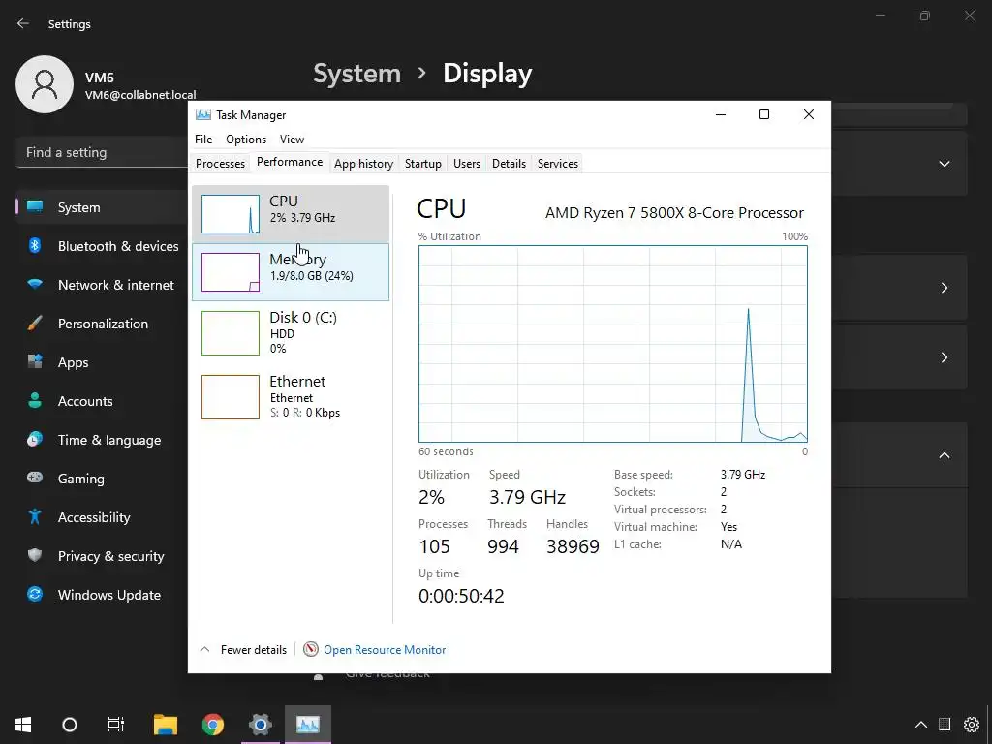Click the Time & language clock icon
Viewport: 992px width, 744px height.
35,439
